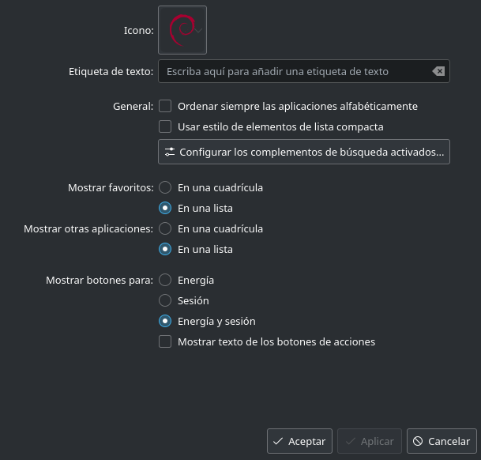Click the clear text icon in label field
This screenshot has height=460, width=481.
[438, 71]
